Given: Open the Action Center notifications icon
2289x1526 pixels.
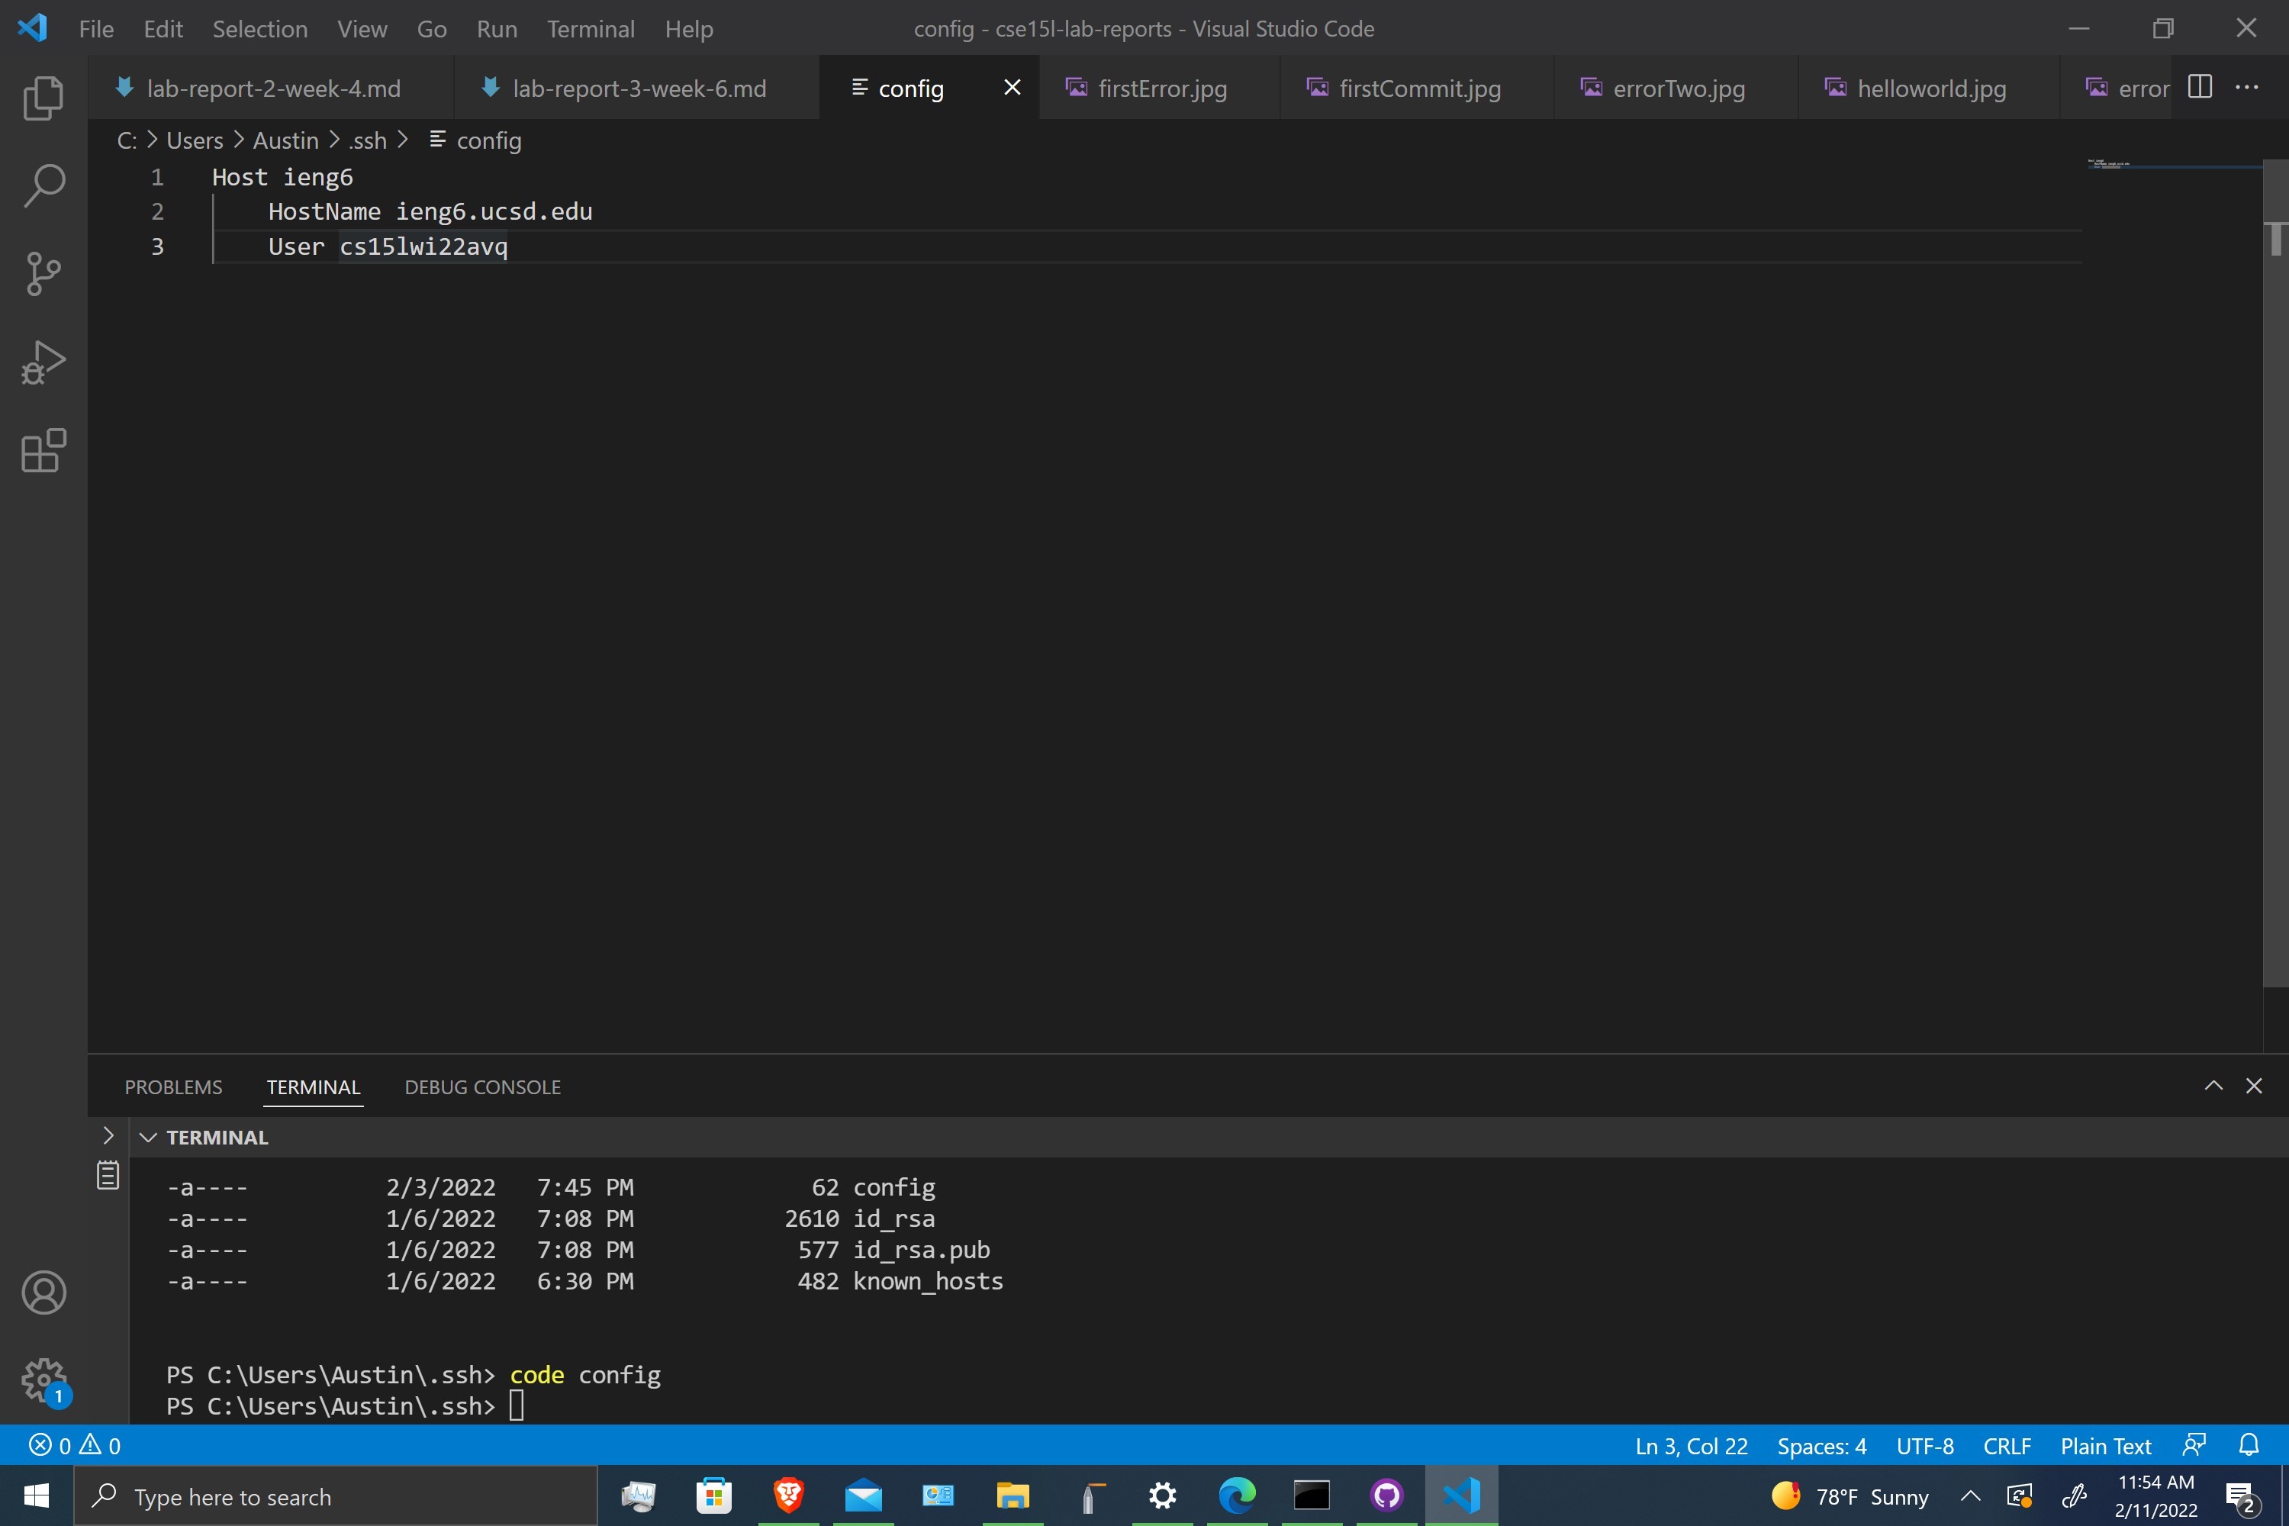Looking at the screenshot, I should click(2242, 1498).
